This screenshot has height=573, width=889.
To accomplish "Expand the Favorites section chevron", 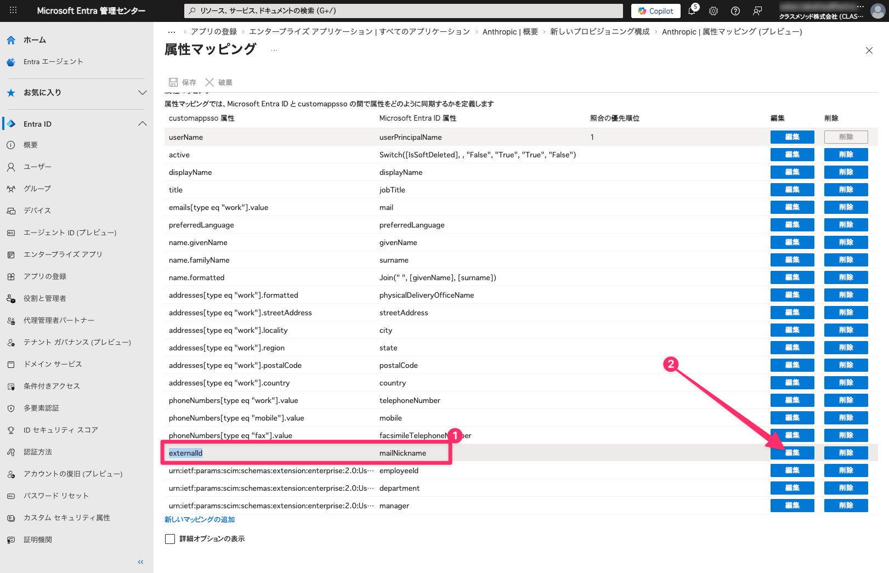I will tap(143, 93).
